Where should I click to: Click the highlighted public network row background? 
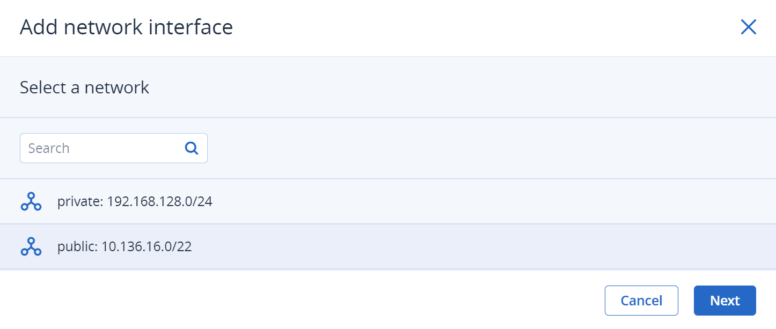click(x=483, y=246)
